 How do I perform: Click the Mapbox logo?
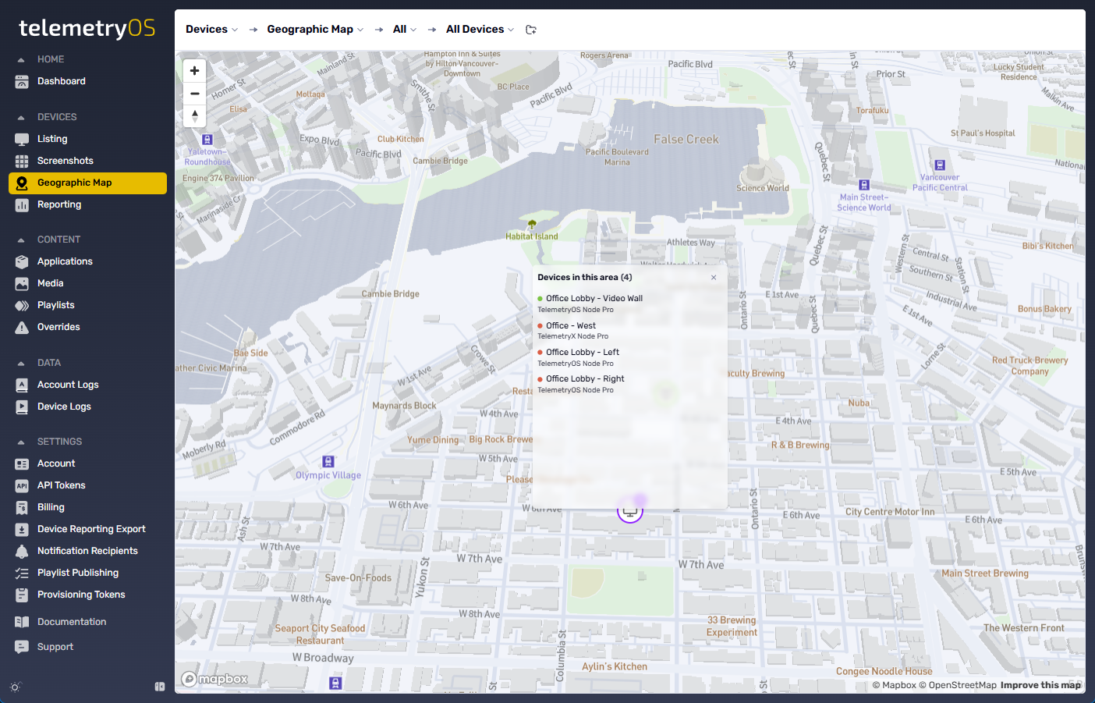pos(214,679)
